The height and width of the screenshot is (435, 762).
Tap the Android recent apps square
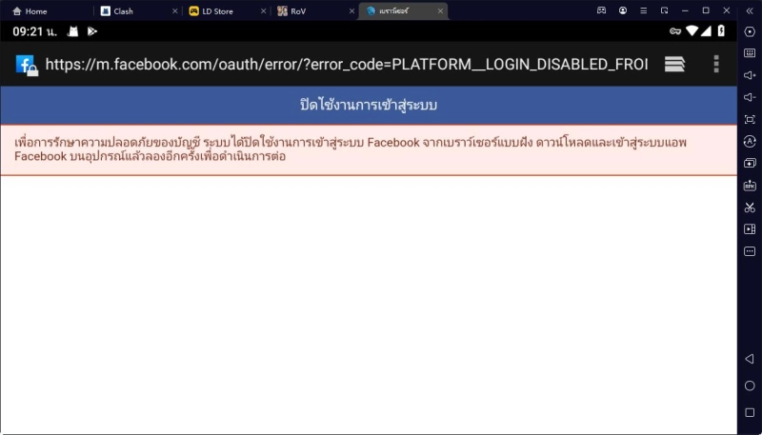tap(750, 412)
